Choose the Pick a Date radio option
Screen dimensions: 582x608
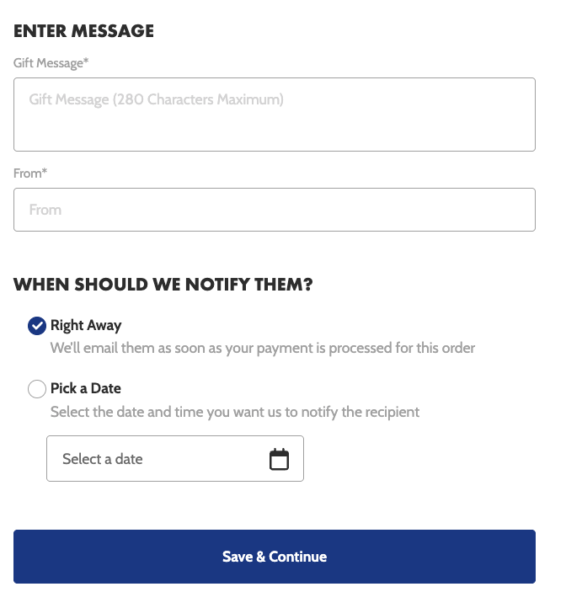click(x=37, y=389)
